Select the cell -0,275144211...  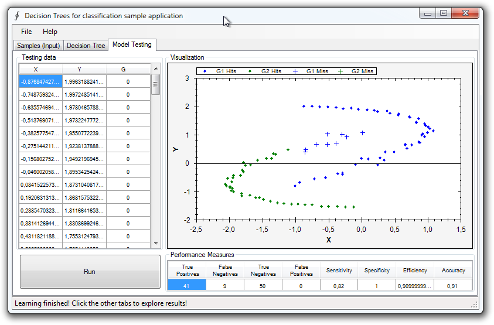(40, 146)
